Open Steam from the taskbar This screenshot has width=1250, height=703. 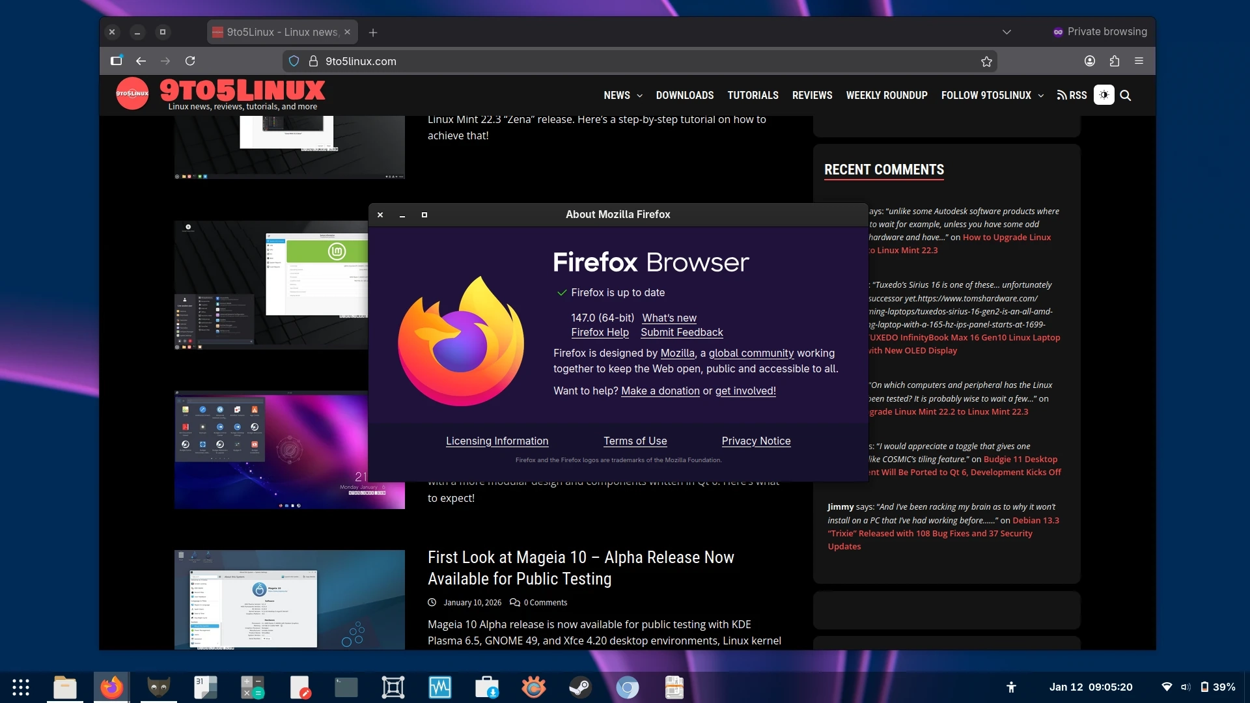click(581, 687)
